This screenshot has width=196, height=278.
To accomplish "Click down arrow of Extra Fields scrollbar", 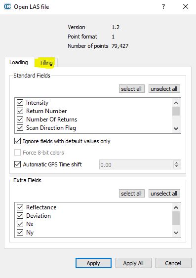I will coord(176,233).
